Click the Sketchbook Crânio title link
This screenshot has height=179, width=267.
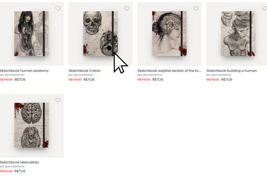coord(85,71)
